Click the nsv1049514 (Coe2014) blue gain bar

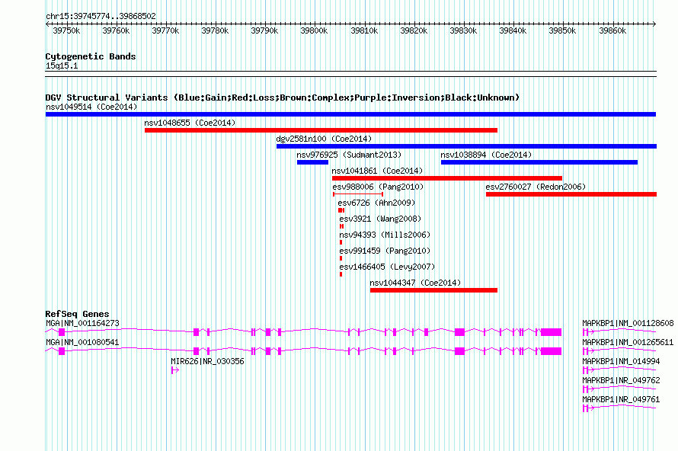click(350, 114)
